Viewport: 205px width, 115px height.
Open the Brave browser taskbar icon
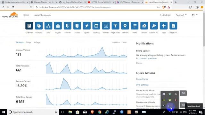pos(92,112)
